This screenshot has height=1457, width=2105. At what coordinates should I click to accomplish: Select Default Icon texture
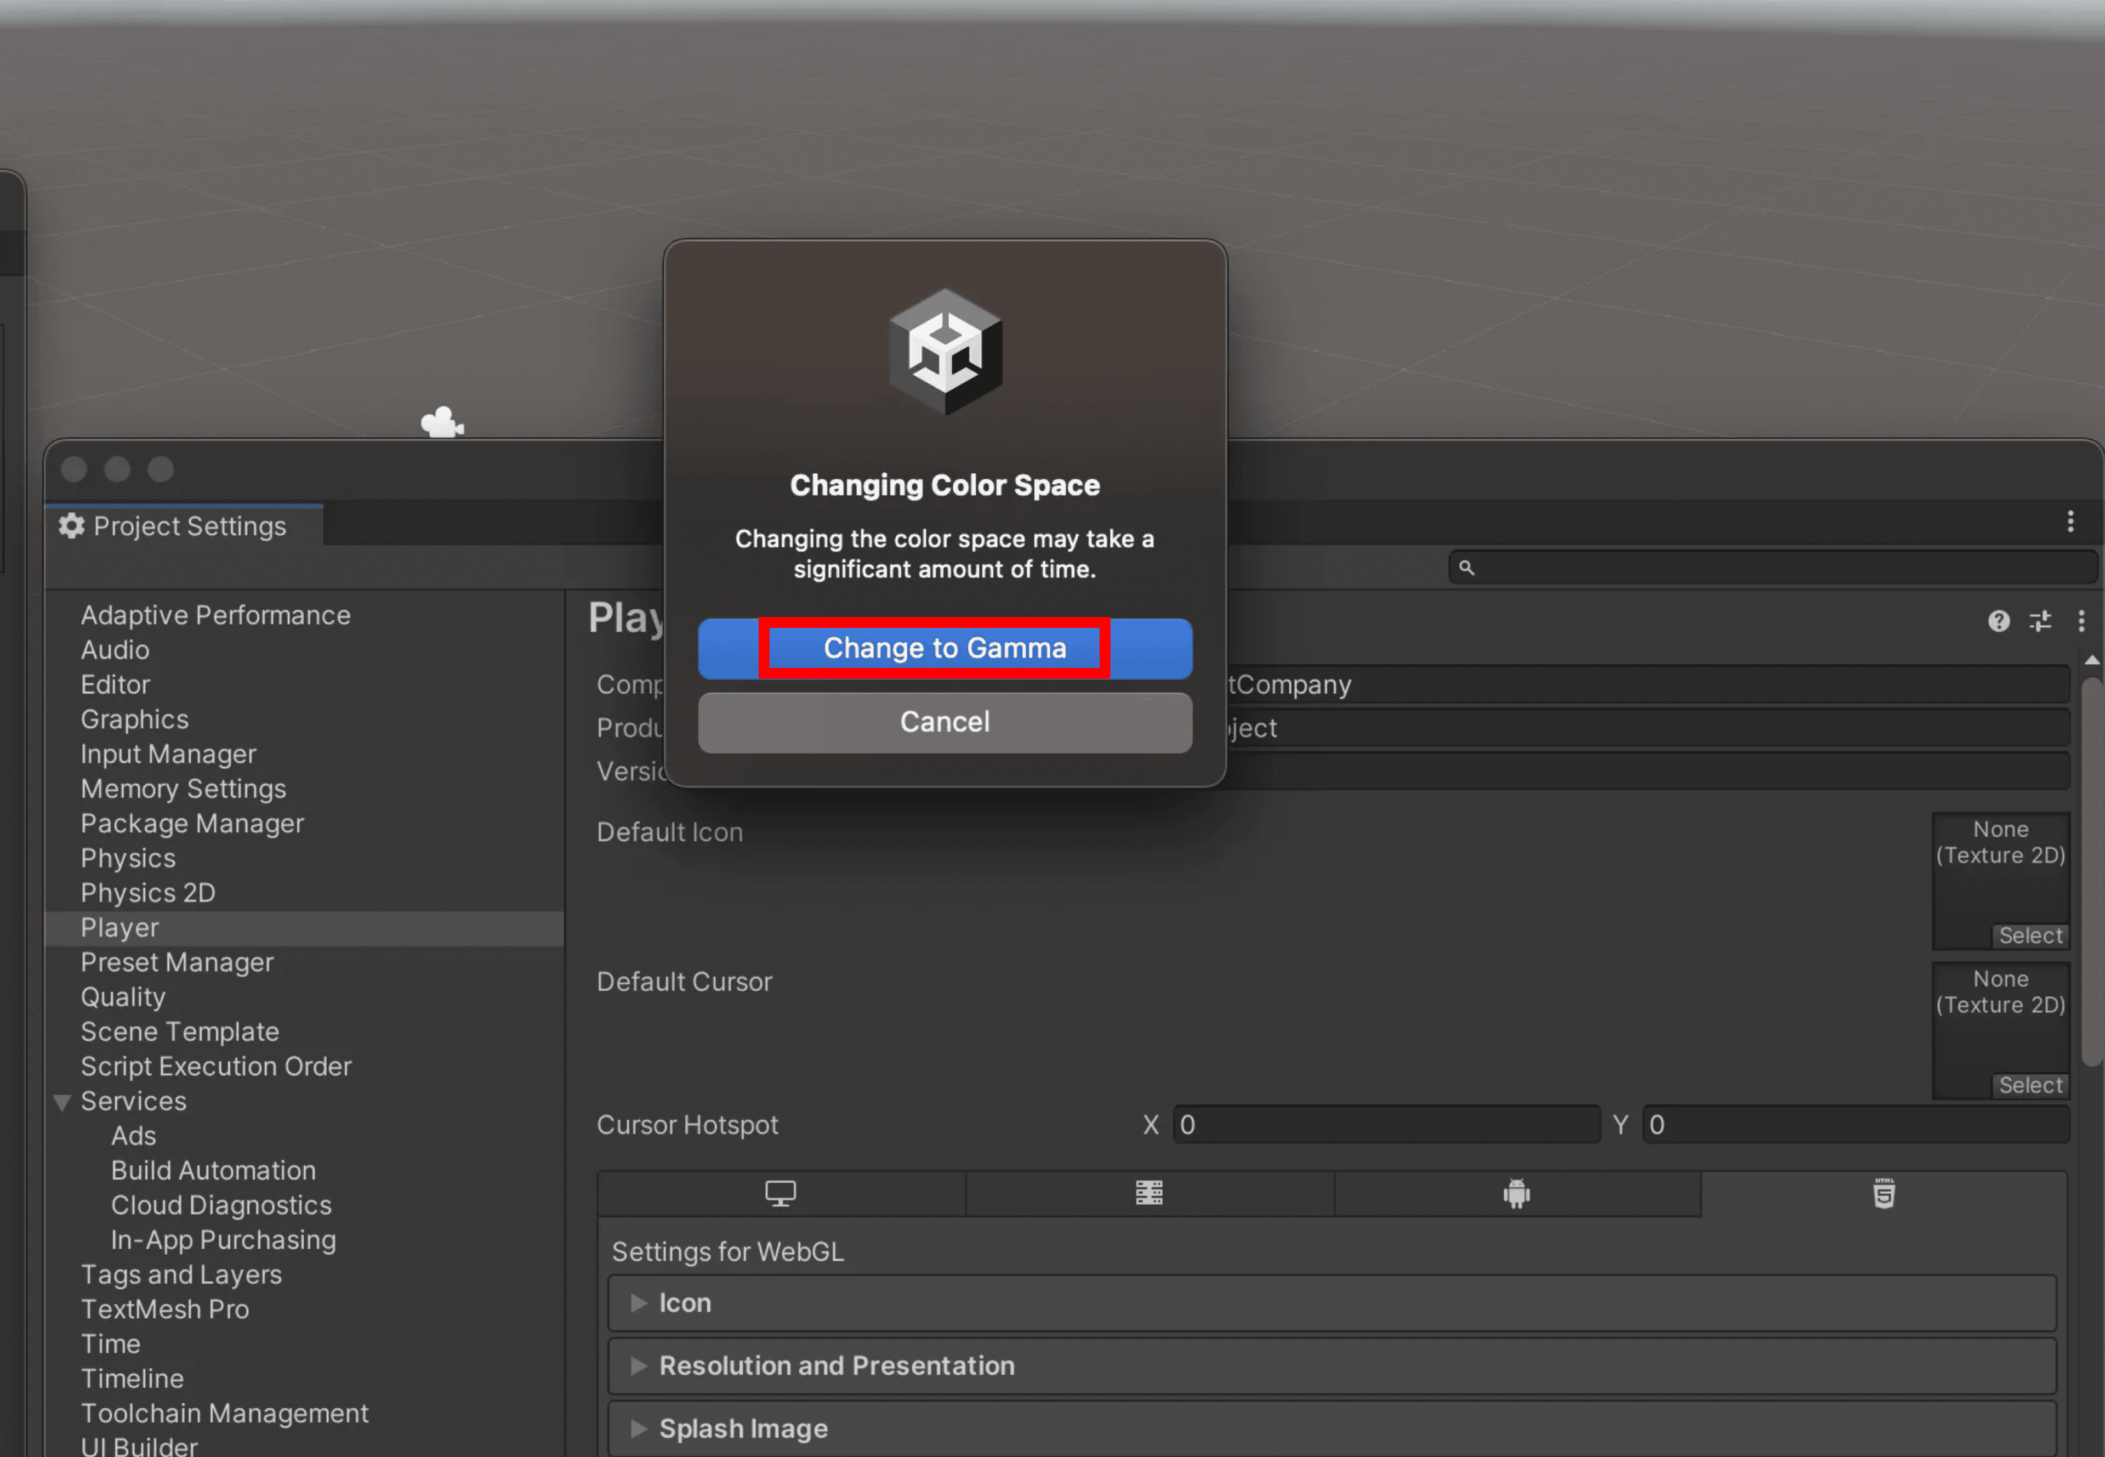point(2030,936)
